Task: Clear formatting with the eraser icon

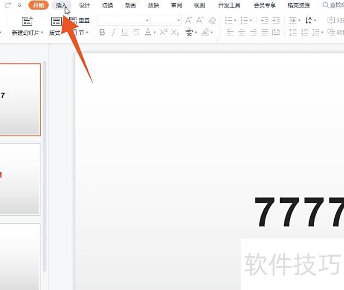Action: 212,20
